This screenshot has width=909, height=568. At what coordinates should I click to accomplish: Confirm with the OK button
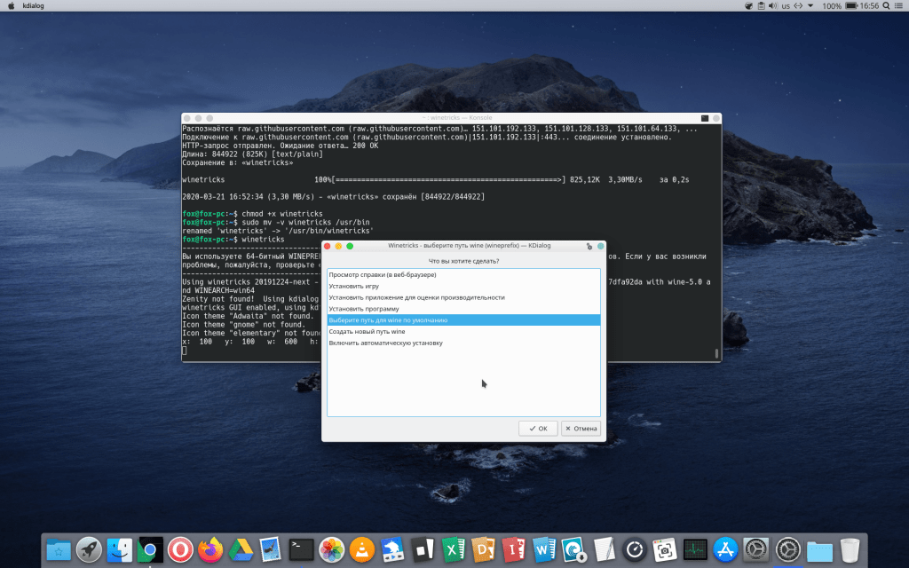pos(538,429)
